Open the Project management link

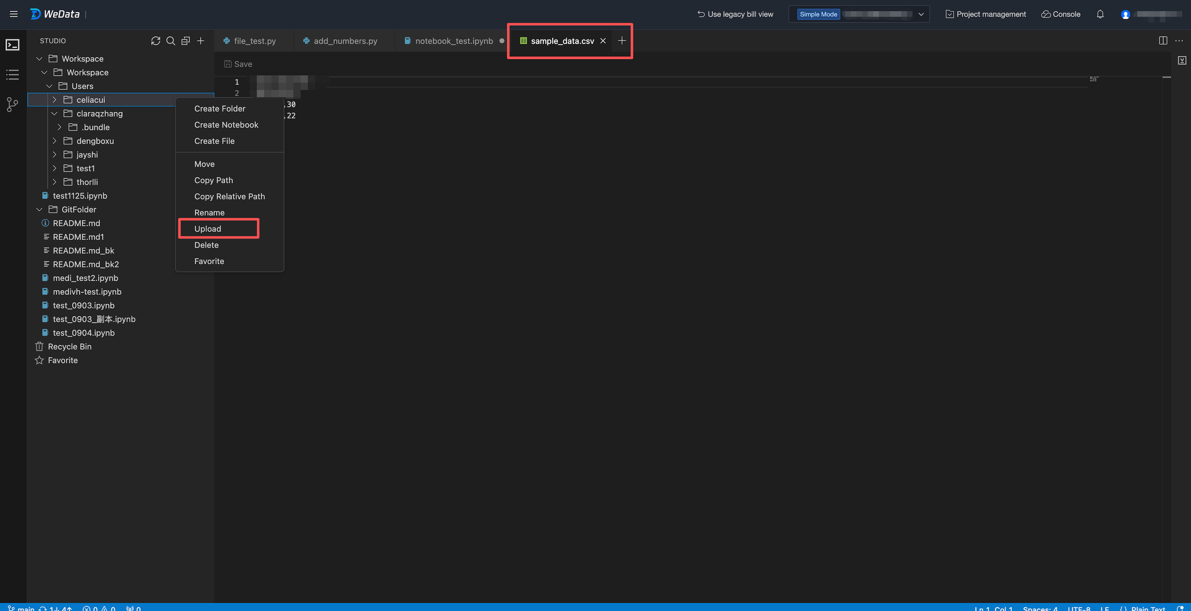pos(985,14)
